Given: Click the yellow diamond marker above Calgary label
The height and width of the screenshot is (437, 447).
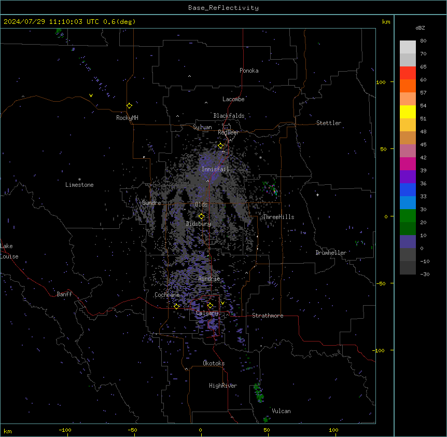Looking at the screenshot, I should 210,306.
